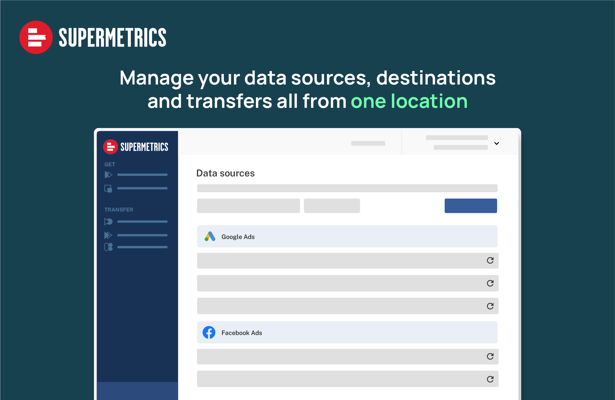Click the bottom highlighted bar in the sidebar
Image resolution: width=615 pixels, height=400 pixels.
coord(137,391)
